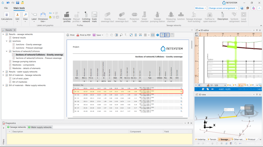Collapse the Junctions tree node
This screenshot has width=263, height=147.
pyautogui.click(x=7, y=41)
